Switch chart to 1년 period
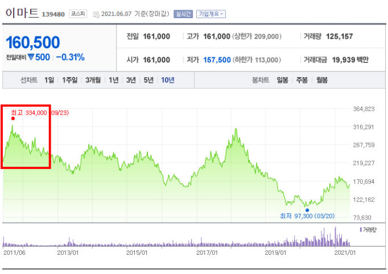Image resolution: width=388 pixels, height=274 pixels. click(114, 80)
